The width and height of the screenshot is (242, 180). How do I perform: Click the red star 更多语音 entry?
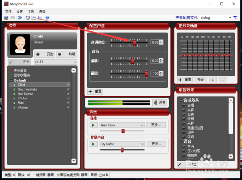click(18, 70)
